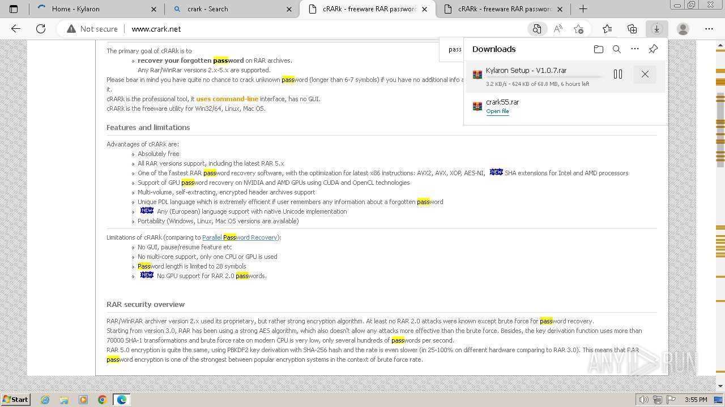The width and height of the screenshot is (725, 407).
Task: Close the Home - Kylaron tab
Action: tap(154, 9)
